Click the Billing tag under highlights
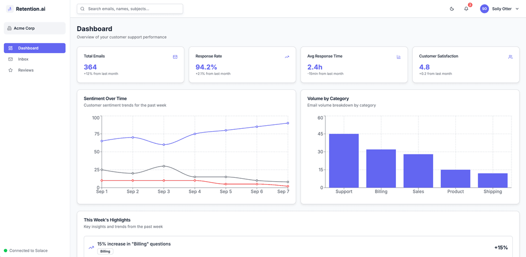 tap(105, 251)
